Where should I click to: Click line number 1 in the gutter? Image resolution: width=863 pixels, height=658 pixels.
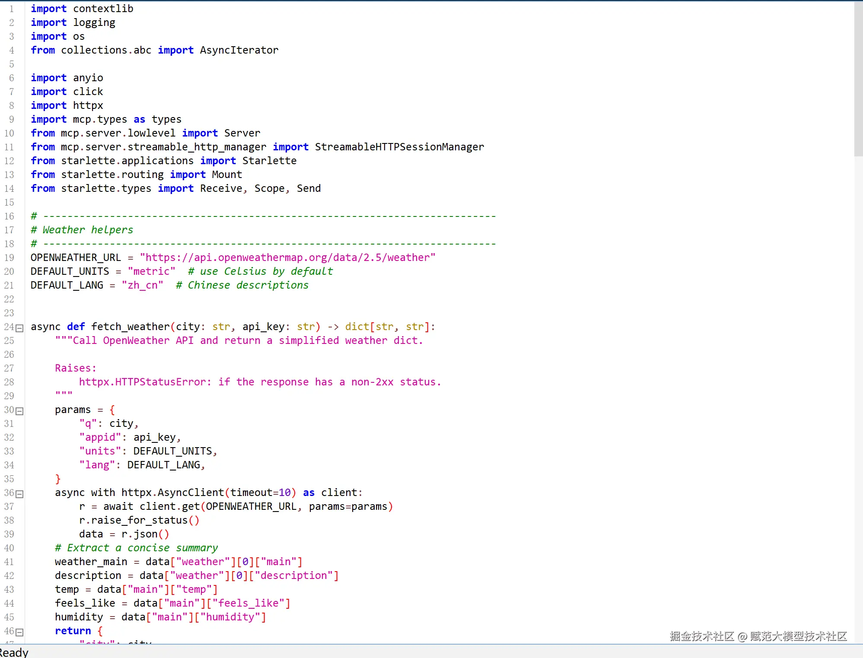(x=12, y=9)
